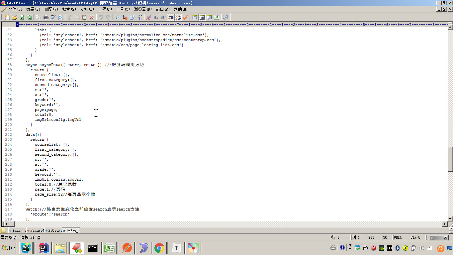Open the 帮助(H) menu
The width and height of the screenshot is (453, 255).
point(181,9)
